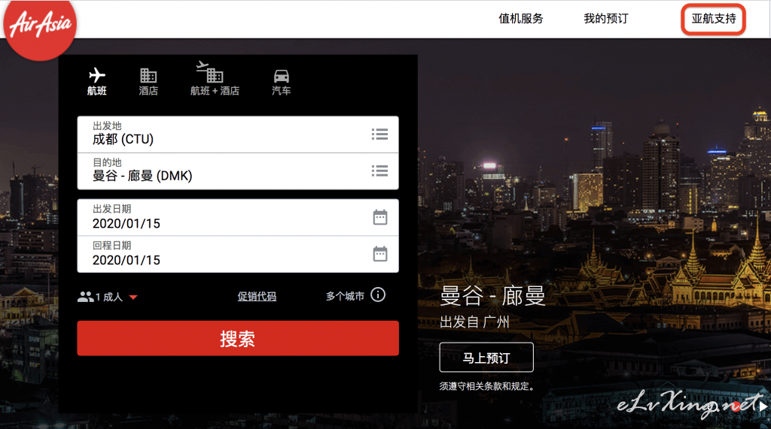This screenshot has width=771, height=429.
Task: Click the red 搜索 search button
Action: pos(238,338)
